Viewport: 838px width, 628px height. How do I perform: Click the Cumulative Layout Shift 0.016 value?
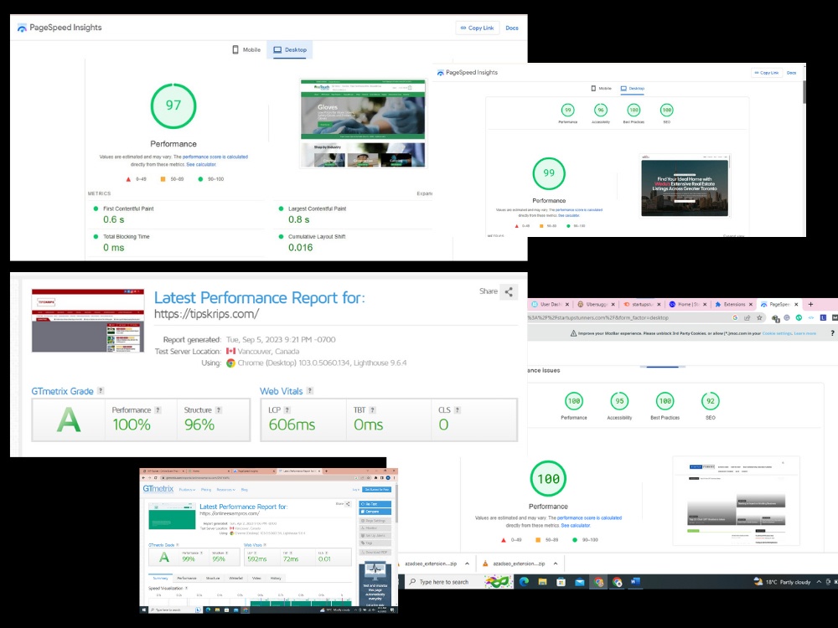[300, 247]
